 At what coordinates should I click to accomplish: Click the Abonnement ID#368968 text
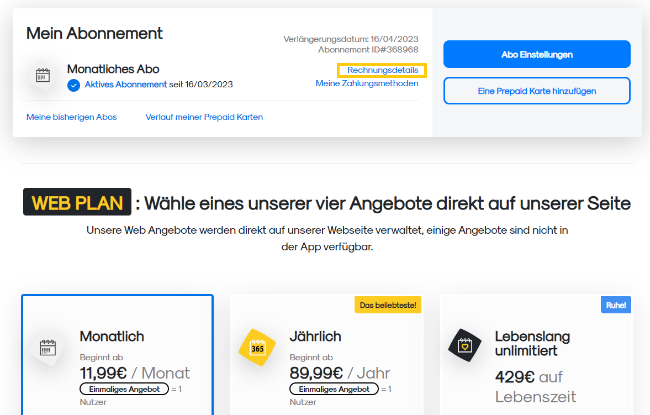tap(368, 50)
